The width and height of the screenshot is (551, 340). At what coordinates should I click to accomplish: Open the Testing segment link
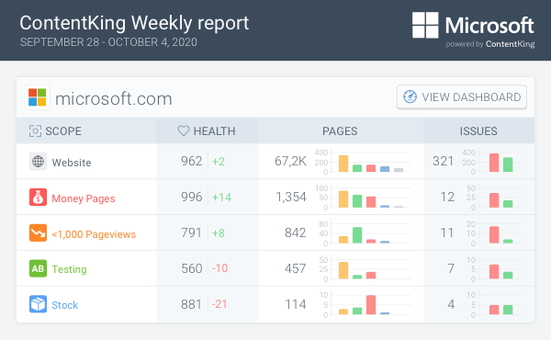point(69,269)
